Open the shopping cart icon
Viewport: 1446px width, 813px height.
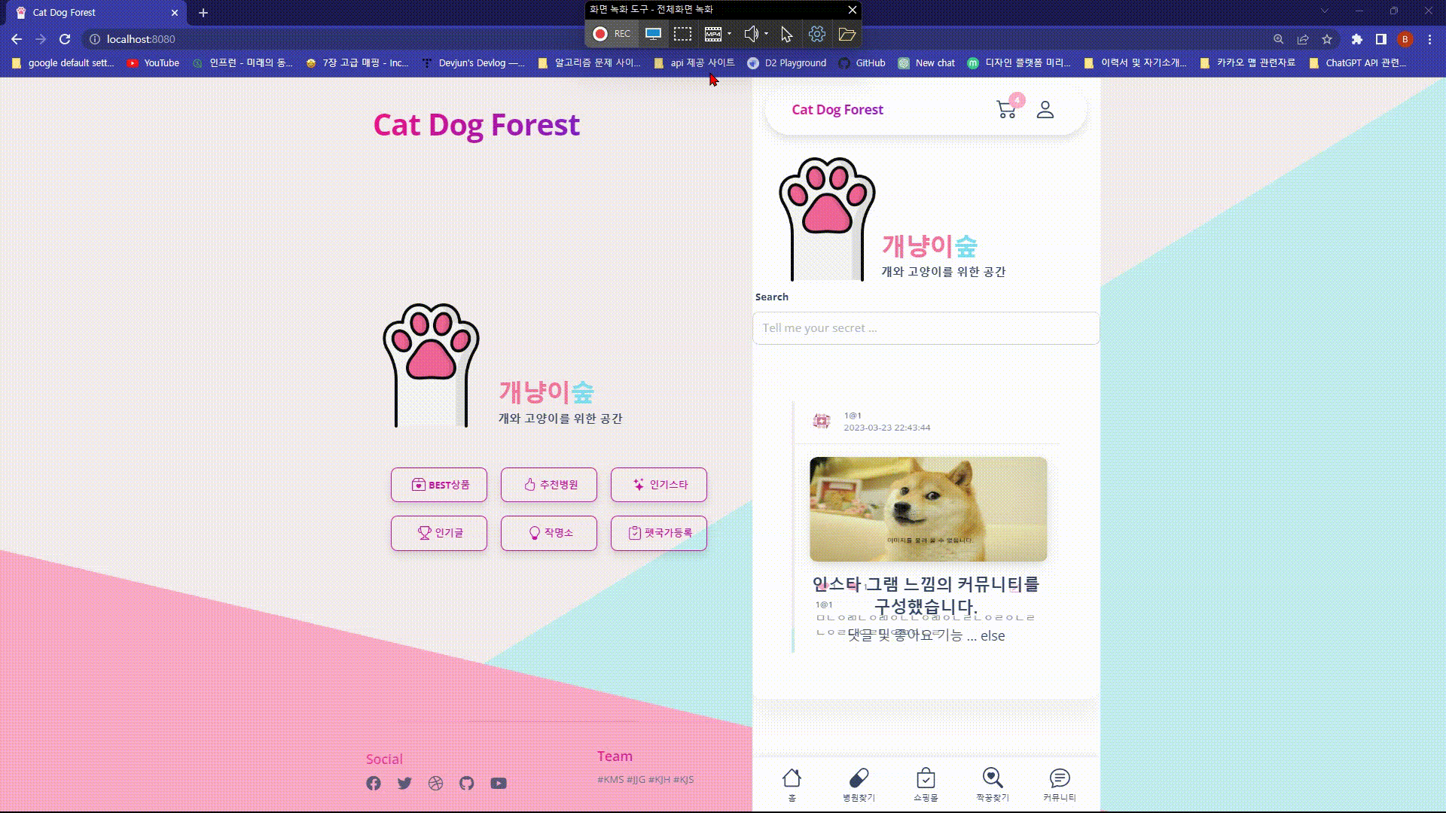point(1006,110)
